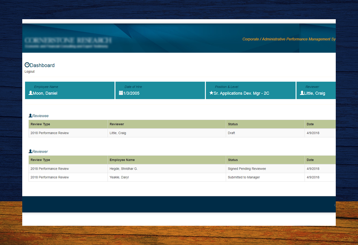Click the Reviewee section person icon
This screenshot has width=358, height=245.
point(31,116)
